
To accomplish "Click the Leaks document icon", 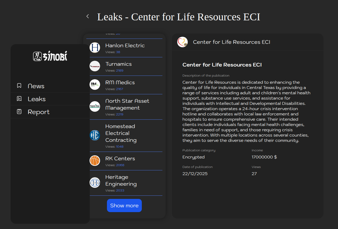I will point(19,99).
